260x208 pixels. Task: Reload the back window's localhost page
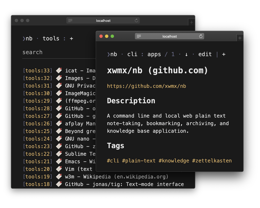[x=136, y=20]
